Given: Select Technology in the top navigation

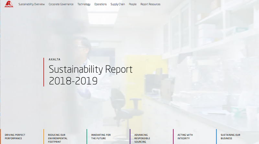Looking at the screenshot, I should pyautogui.click(x=84, y=4).
